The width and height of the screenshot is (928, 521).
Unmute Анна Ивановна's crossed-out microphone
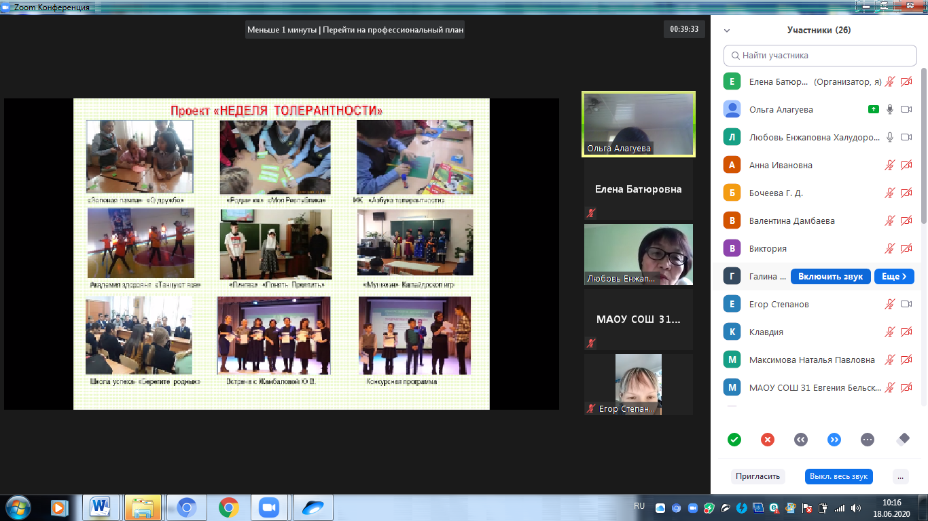pyautogui.click(x=890, y=165)
